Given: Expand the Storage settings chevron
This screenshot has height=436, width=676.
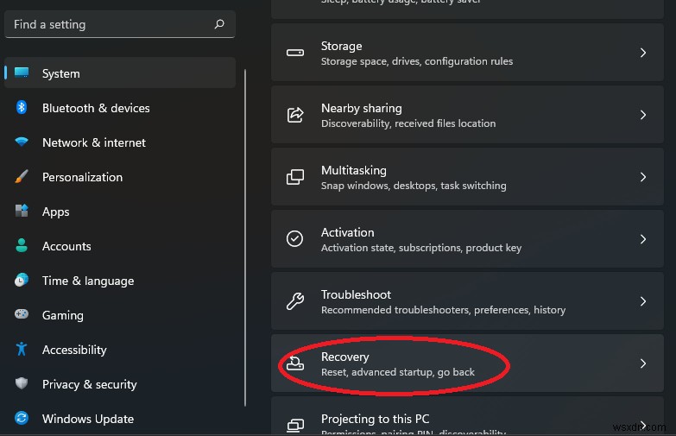Looking at the screenshot, I should (x=643, y=53).
